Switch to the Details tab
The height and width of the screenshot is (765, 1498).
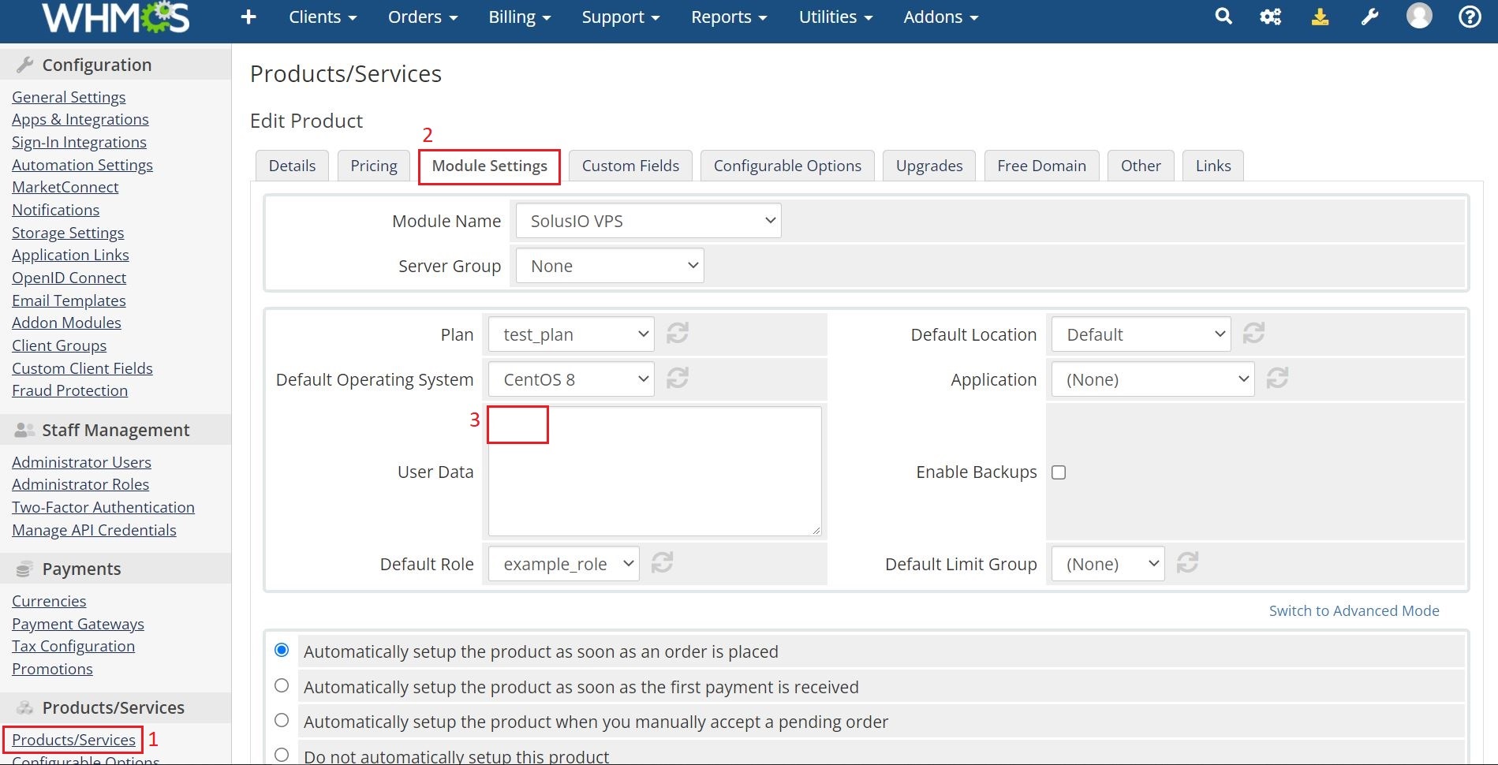tap(292, 166)
